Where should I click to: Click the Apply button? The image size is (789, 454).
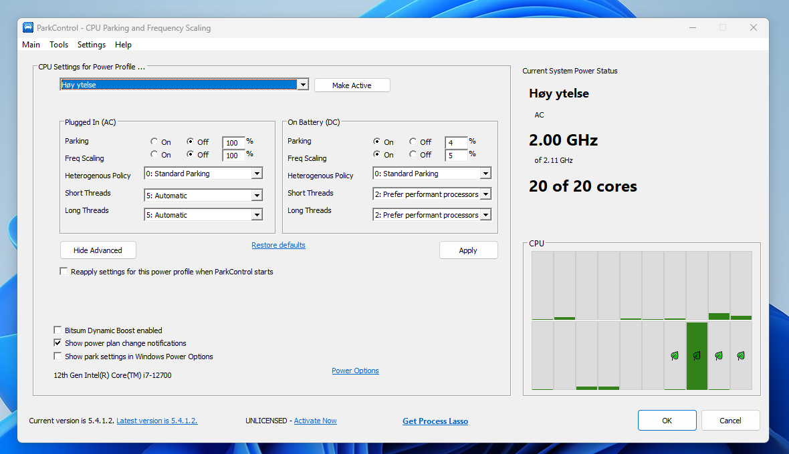(x=468, y=250)
